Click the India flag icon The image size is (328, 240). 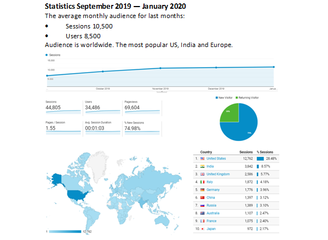pyautogui.click(x=202, y=167)
